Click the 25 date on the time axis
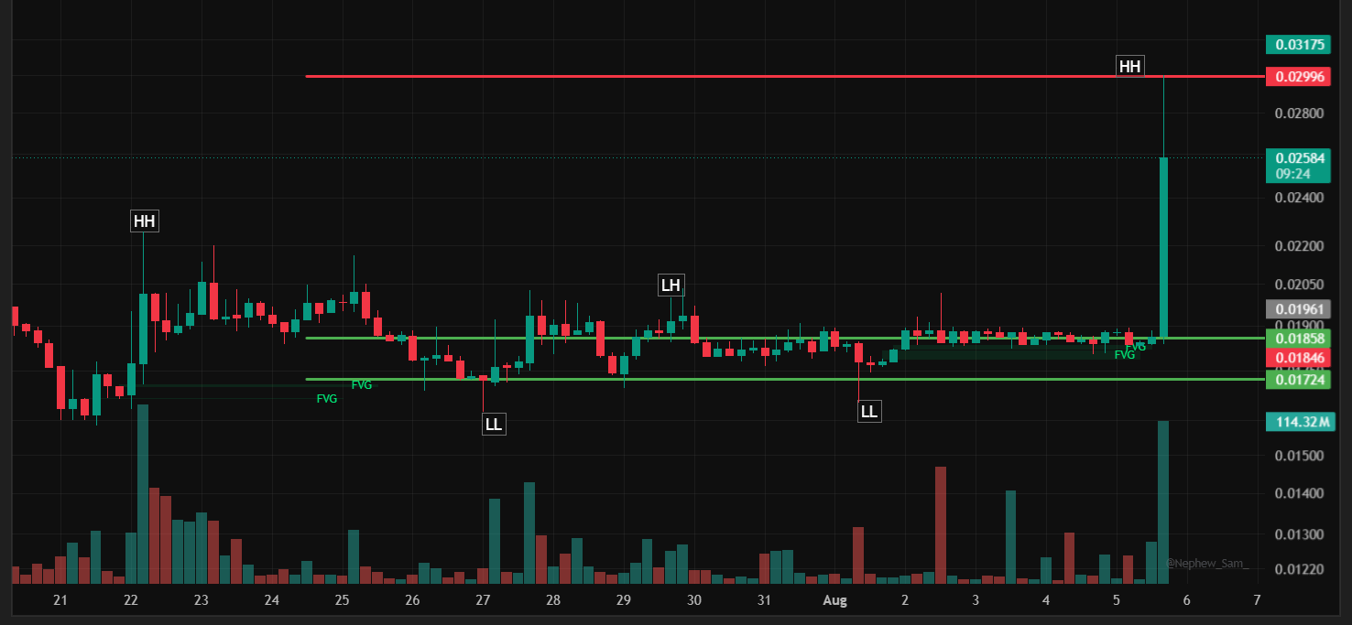The image size is (1352, 625). coord(342,600)
